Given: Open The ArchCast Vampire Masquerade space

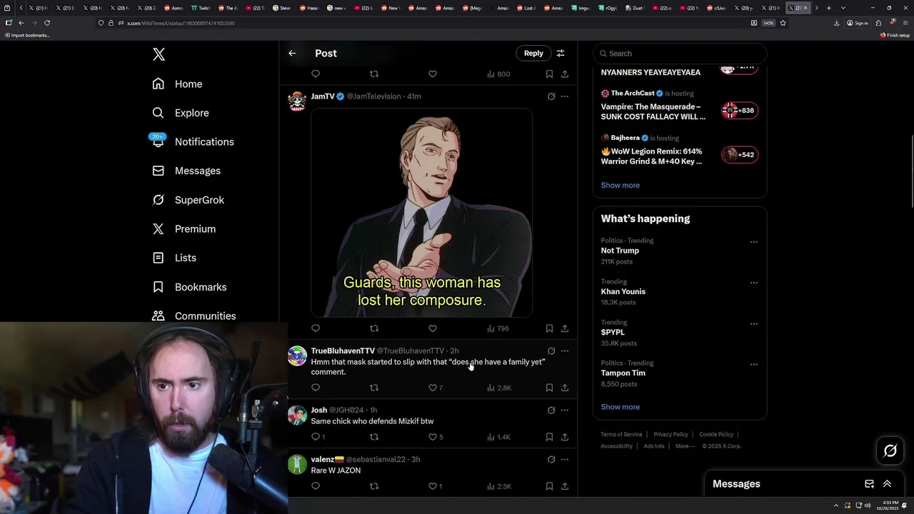Looking at the screenshot, I should [x=680, y=105].
